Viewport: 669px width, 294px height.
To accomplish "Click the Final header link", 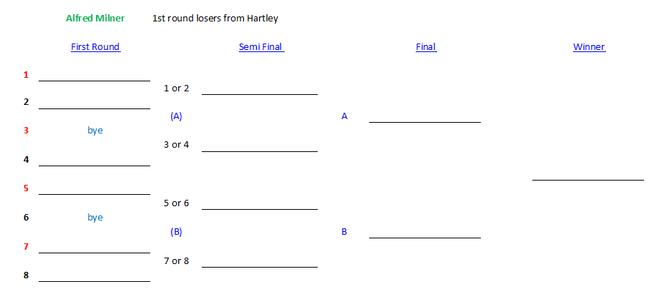I will tap(426, 47).
